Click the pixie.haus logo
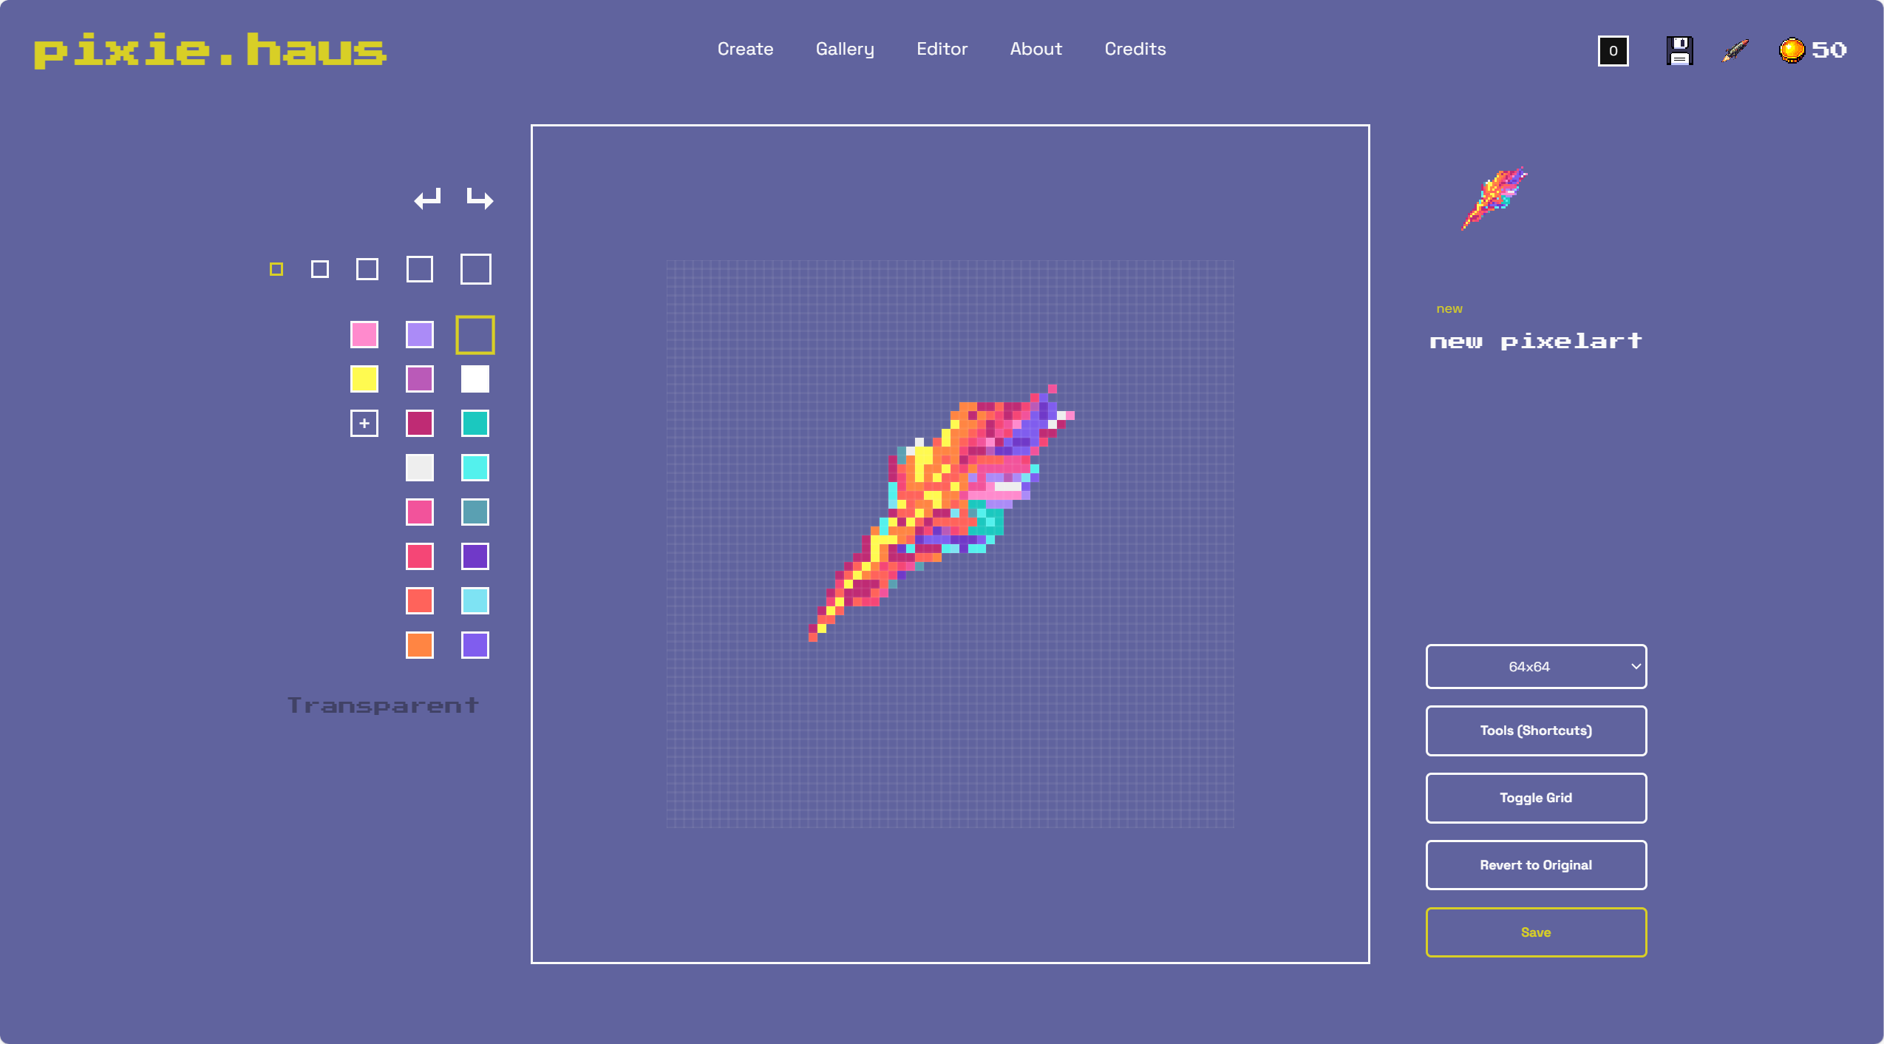Image resolution: width=1884 pixels, height=1044 pixels. pyautogui.click(x=210, y=50)
